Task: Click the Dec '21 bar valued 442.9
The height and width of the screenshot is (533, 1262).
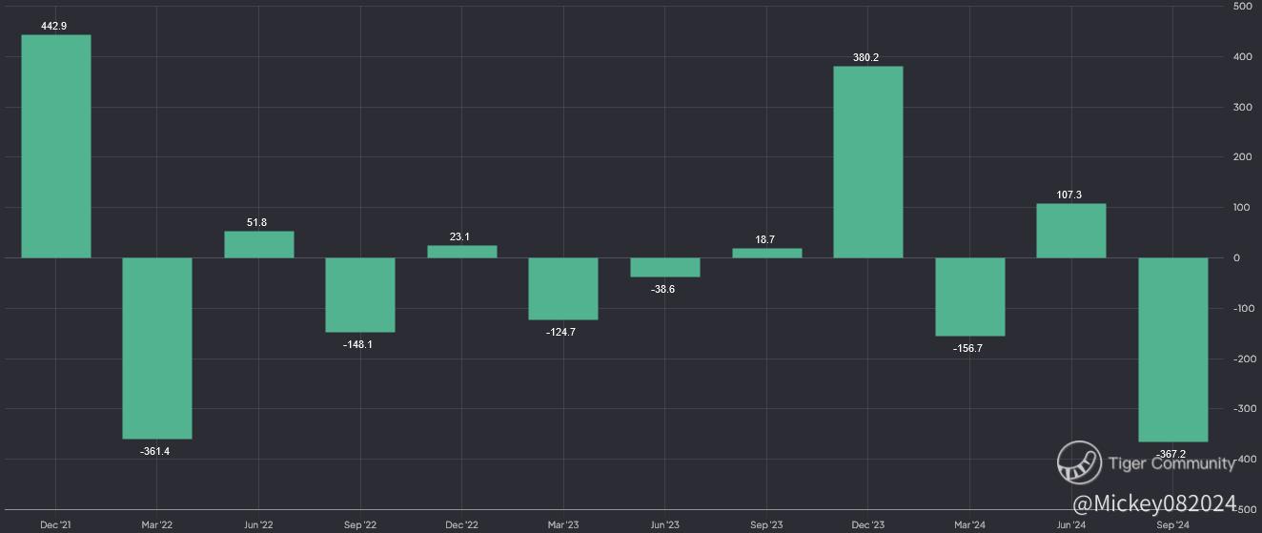Action: 56,146
